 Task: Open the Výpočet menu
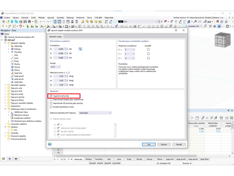pos(50,18)
